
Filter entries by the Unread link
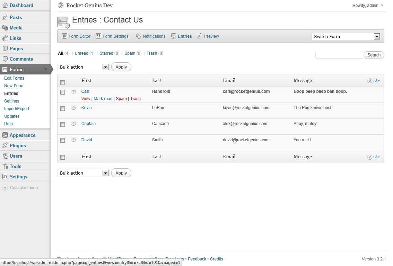[x=81, y=53]
